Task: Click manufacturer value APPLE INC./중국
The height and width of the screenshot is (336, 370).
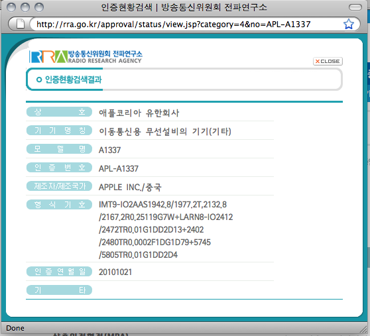Action: tap(130, 188)
